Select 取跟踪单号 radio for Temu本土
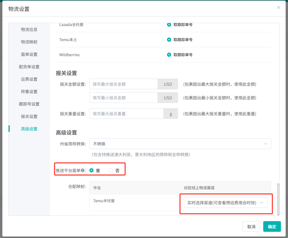Screen dimensions: 288x238 (x=169, y=39)
